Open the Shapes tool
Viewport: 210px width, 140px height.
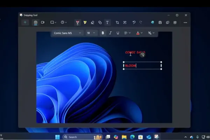click(x=100, y=22)
